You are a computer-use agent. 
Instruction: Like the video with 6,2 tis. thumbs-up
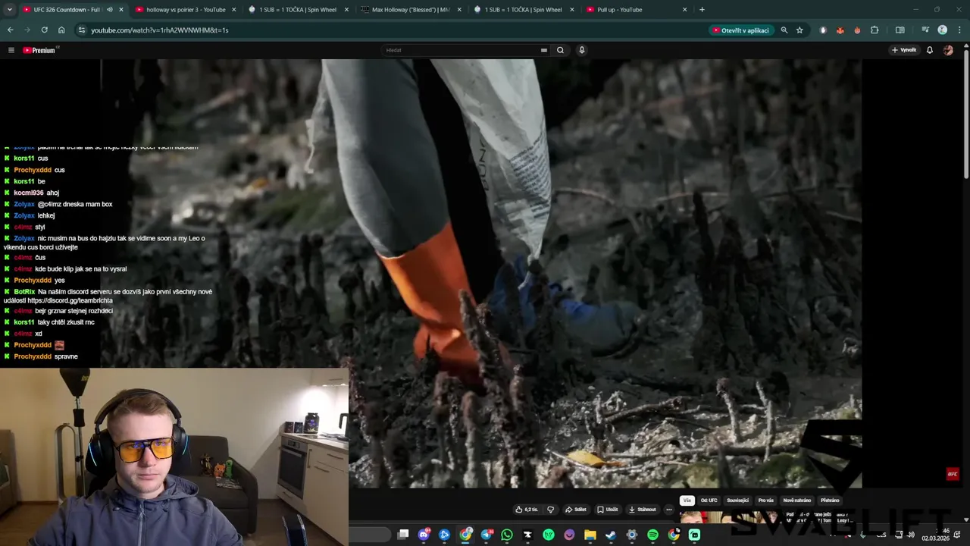527,510
